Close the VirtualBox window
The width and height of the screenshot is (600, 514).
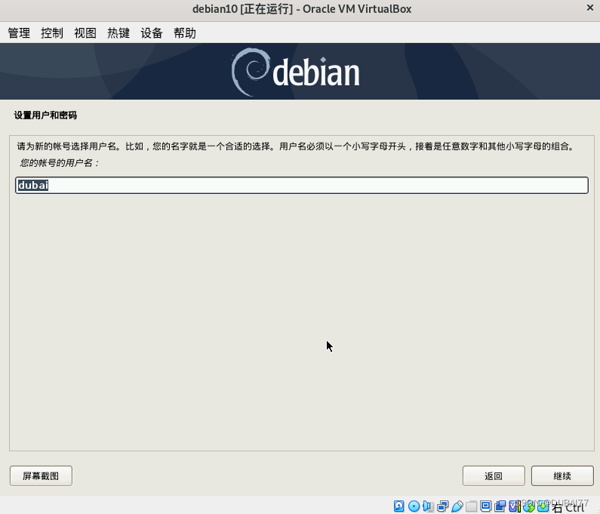pos(589,8)
